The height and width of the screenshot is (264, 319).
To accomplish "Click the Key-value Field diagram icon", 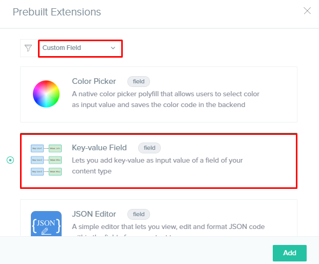I will 46,160.
